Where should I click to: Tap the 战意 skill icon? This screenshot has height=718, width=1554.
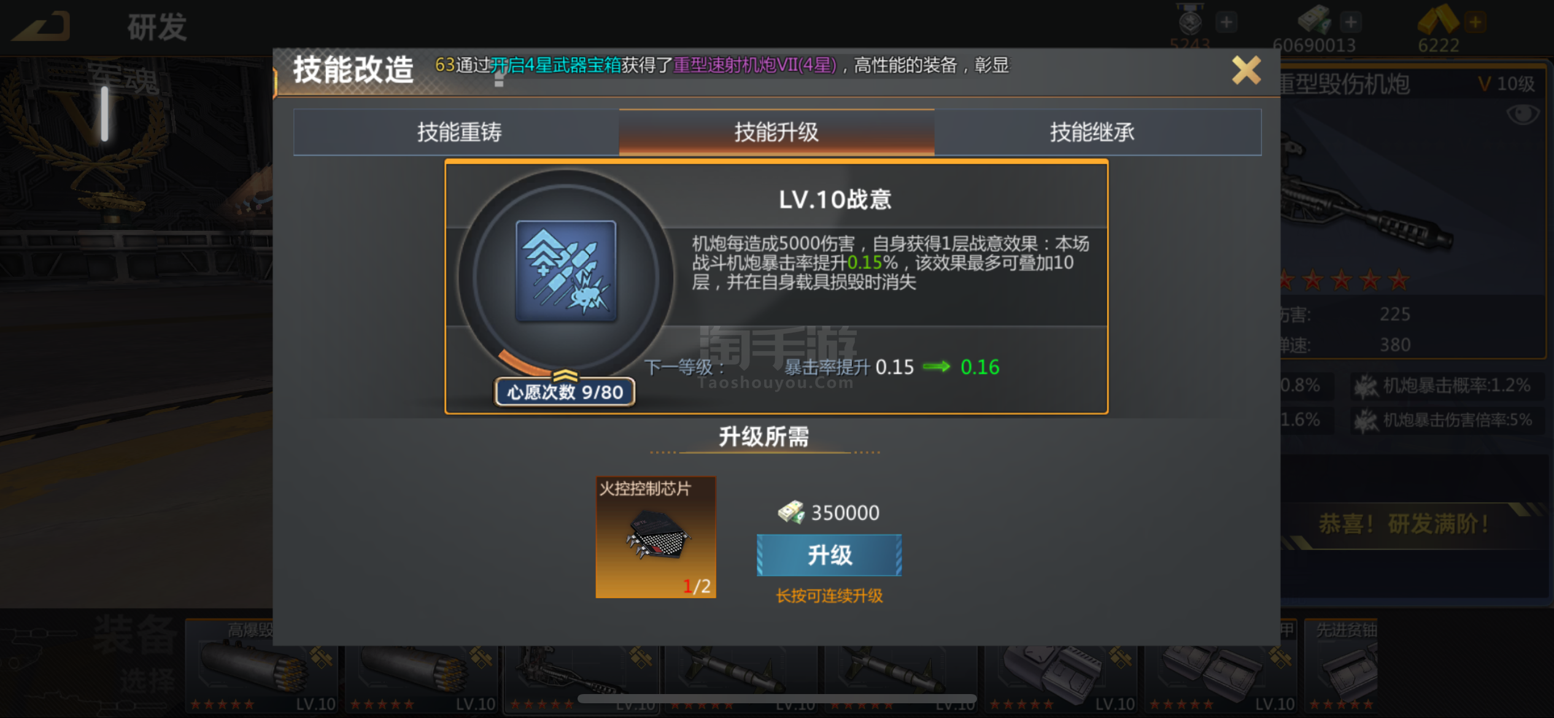coord(566,271)
